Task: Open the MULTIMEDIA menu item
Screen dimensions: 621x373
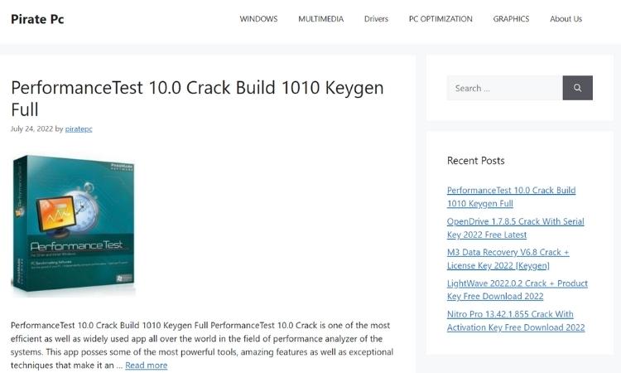Action: pos(320,19)
